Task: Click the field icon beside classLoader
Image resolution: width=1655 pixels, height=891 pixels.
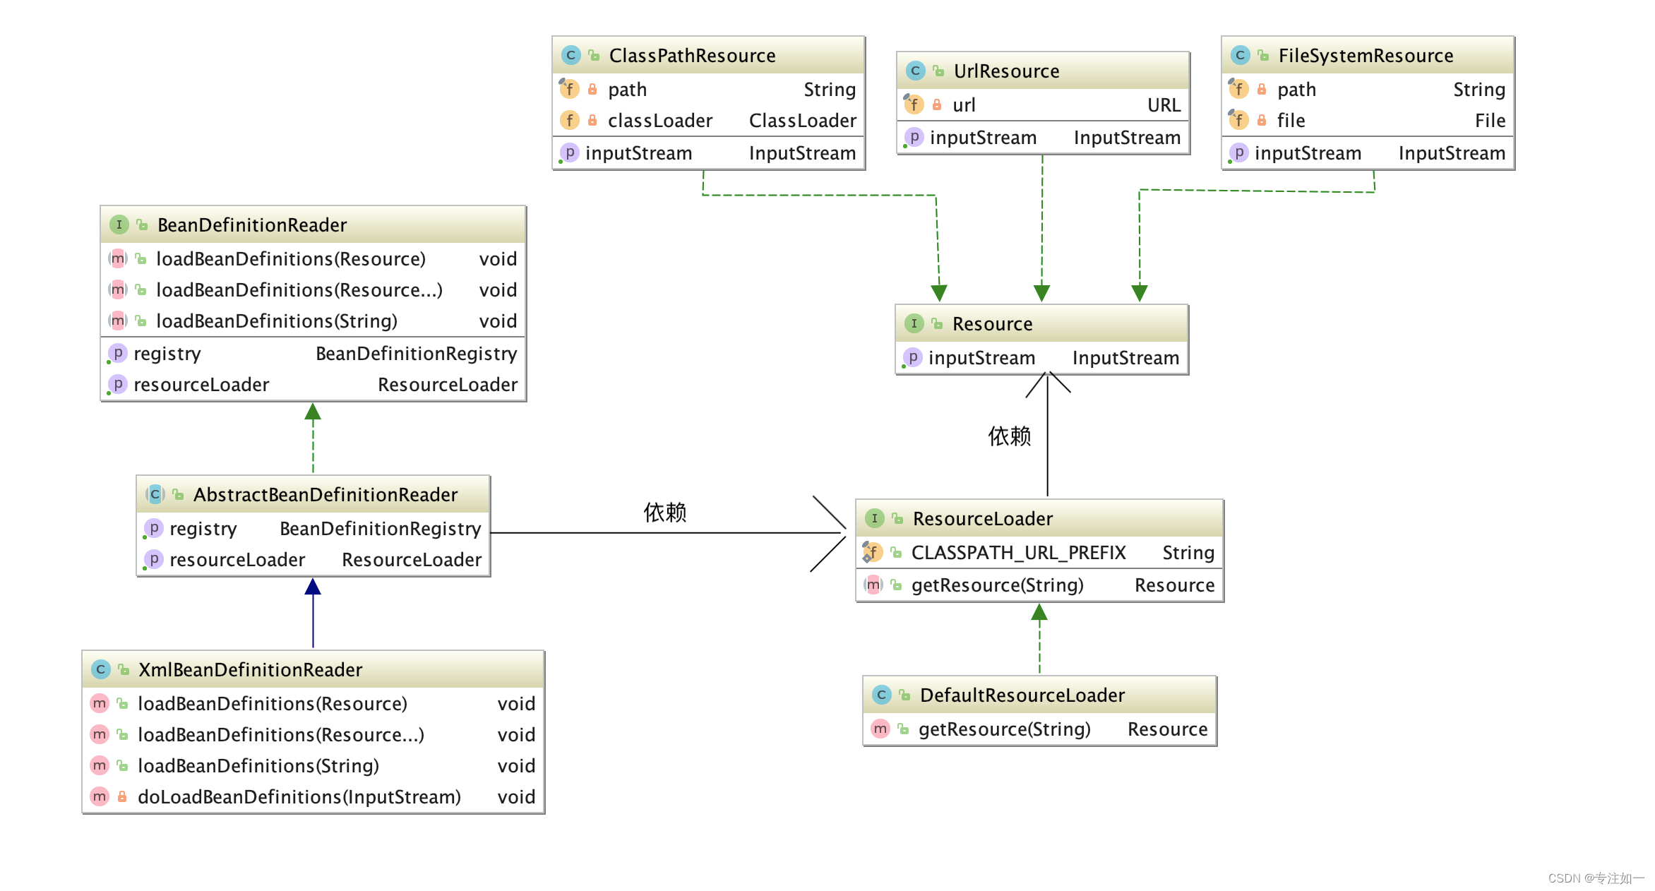Action: pyautogui.click(x=569, y=120)
